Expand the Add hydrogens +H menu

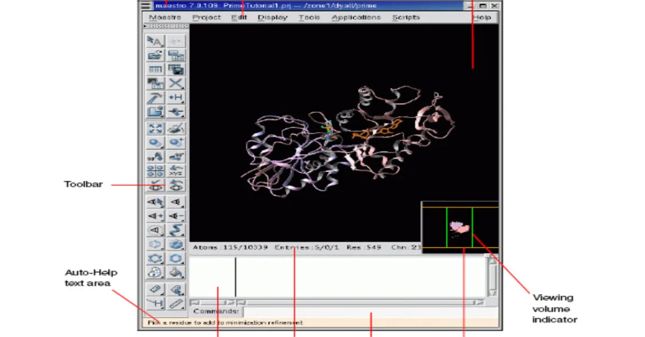176,98
